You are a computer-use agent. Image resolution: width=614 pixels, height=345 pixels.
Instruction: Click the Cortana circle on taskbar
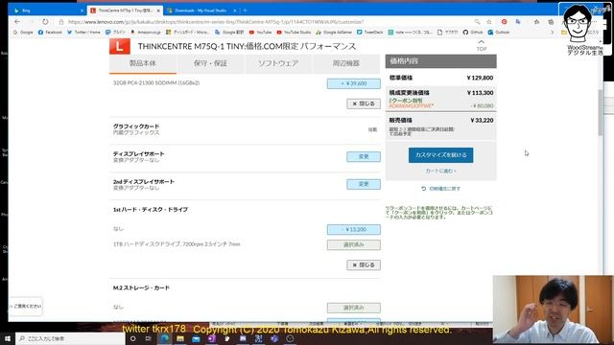tap(132, 338)
